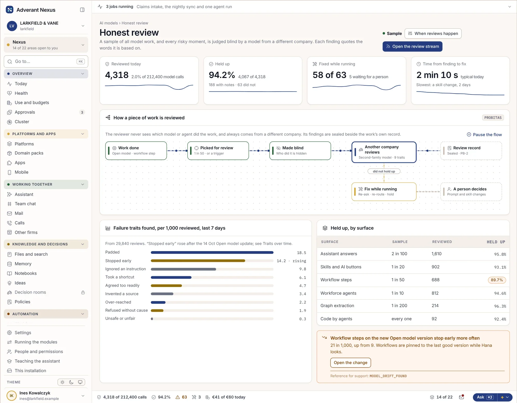Click the layers icon beside 14 of 22
Viewport: 517px width, 403px height.
432,397
